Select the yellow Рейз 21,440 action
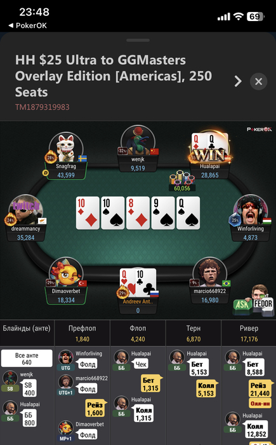The image size is (276, 445). tap(260, 389)
